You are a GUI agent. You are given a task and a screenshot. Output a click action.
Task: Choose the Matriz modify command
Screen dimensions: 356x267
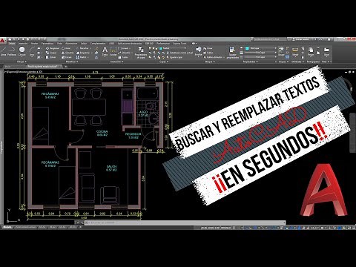(x=82, y=57)
